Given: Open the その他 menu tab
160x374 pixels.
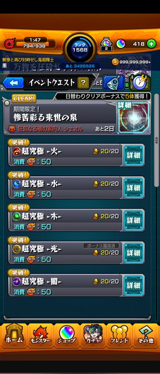Looking at the screenshot, I should click(x=145, y=335).
